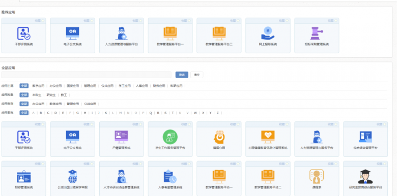
Task: Open 心理健康教育信息化管理系统 icon
Action: tap(268, 137)
